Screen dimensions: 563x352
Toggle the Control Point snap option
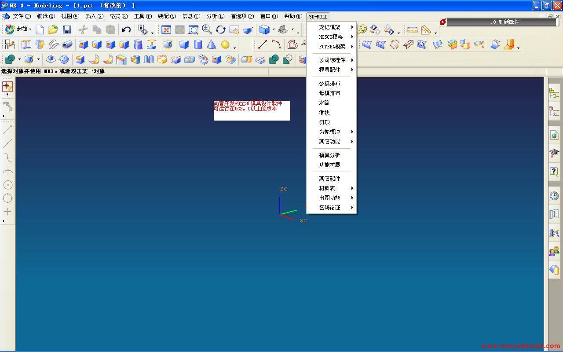[x=7, y=157]
